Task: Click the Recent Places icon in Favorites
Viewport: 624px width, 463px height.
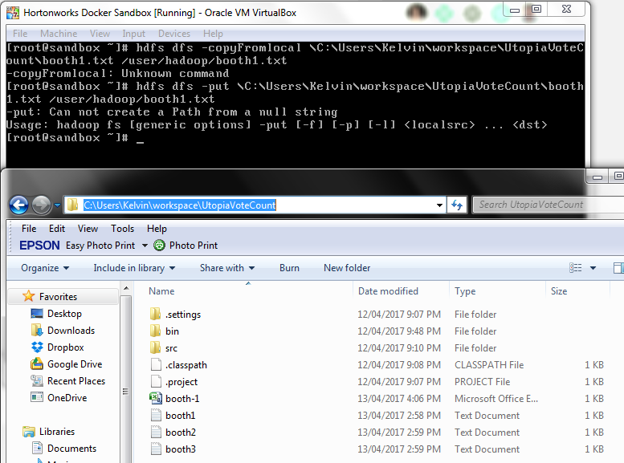Action: (37, 380)
